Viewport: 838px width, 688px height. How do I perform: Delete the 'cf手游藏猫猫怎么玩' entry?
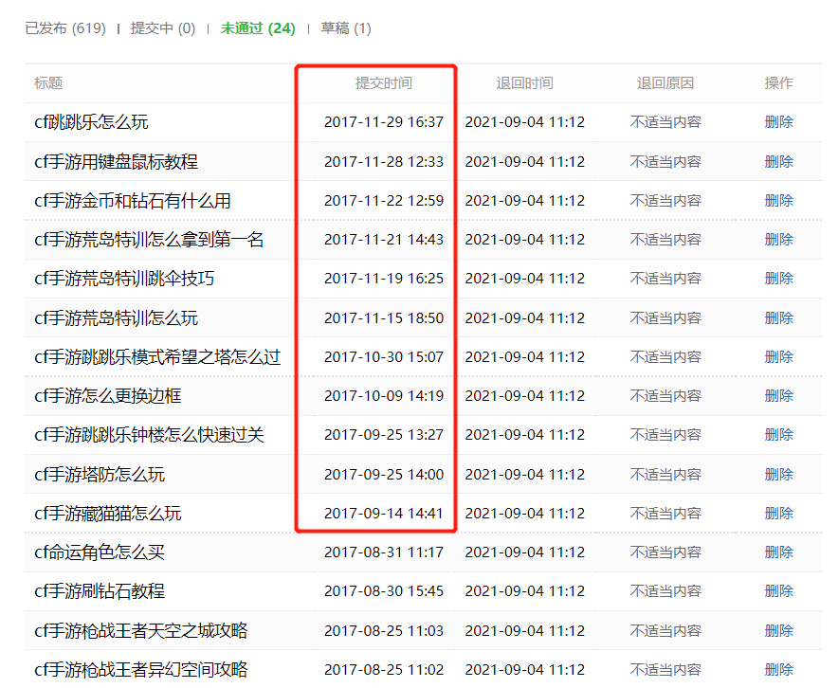pyautogui.click(x=778, y=514)
